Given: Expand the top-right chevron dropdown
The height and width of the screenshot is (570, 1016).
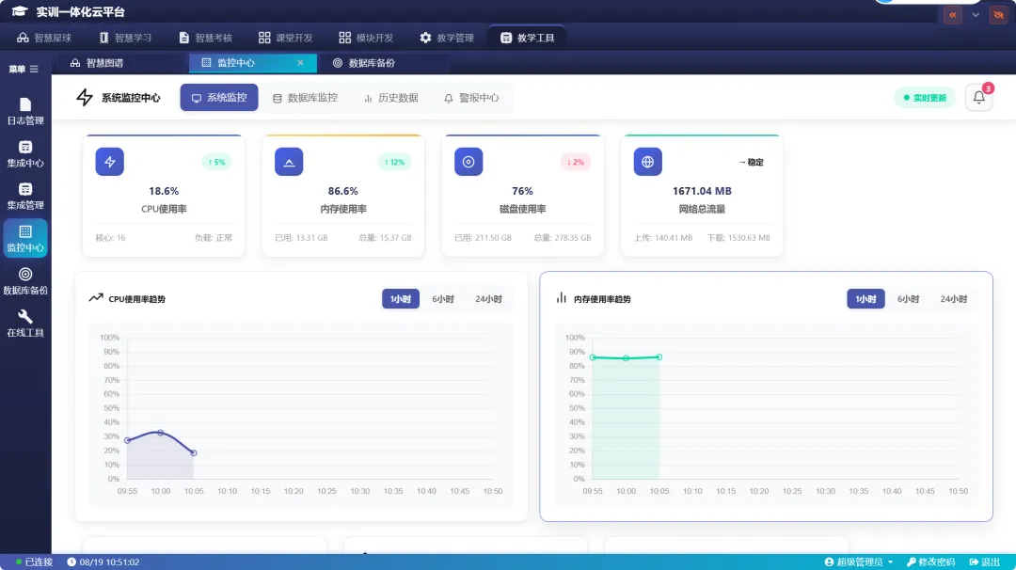Looking at the screenshot, I should [x=976, y=15].
